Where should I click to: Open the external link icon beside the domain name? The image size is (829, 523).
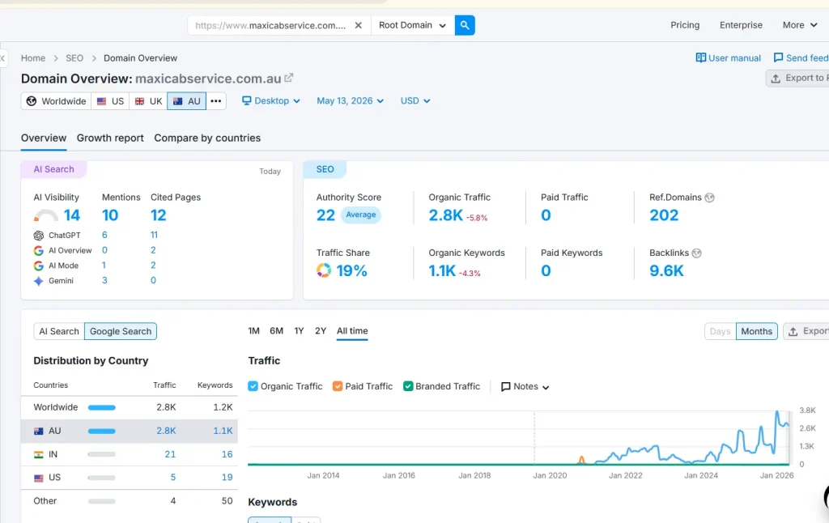[289, 78]
